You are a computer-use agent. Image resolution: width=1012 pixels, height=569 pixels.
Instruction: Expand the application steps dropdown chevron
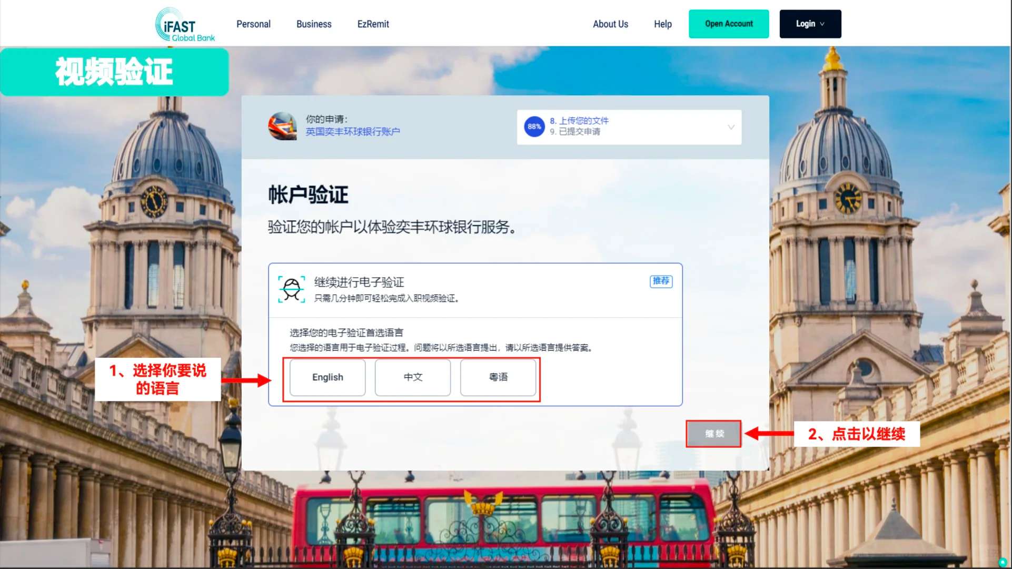[x=731, y=127]
